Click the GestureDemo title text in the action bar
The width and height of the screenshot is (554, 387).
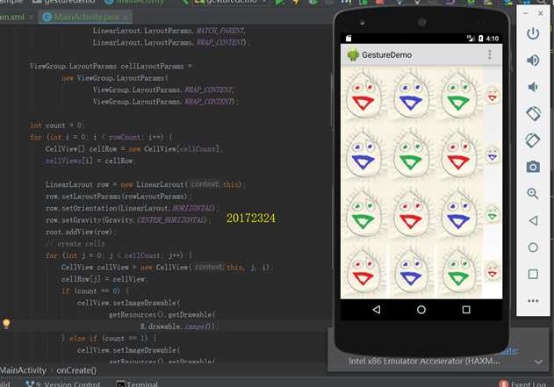coord(386,55)
